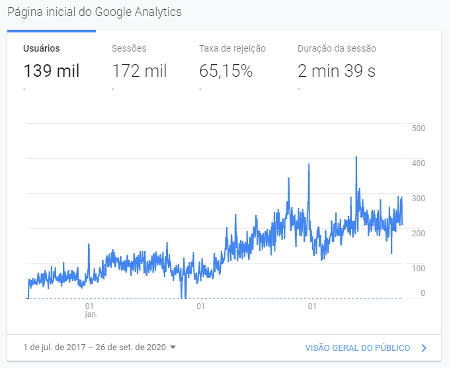
Task: Click the dropdown arrow beside the date range
Action: [173, 347]
